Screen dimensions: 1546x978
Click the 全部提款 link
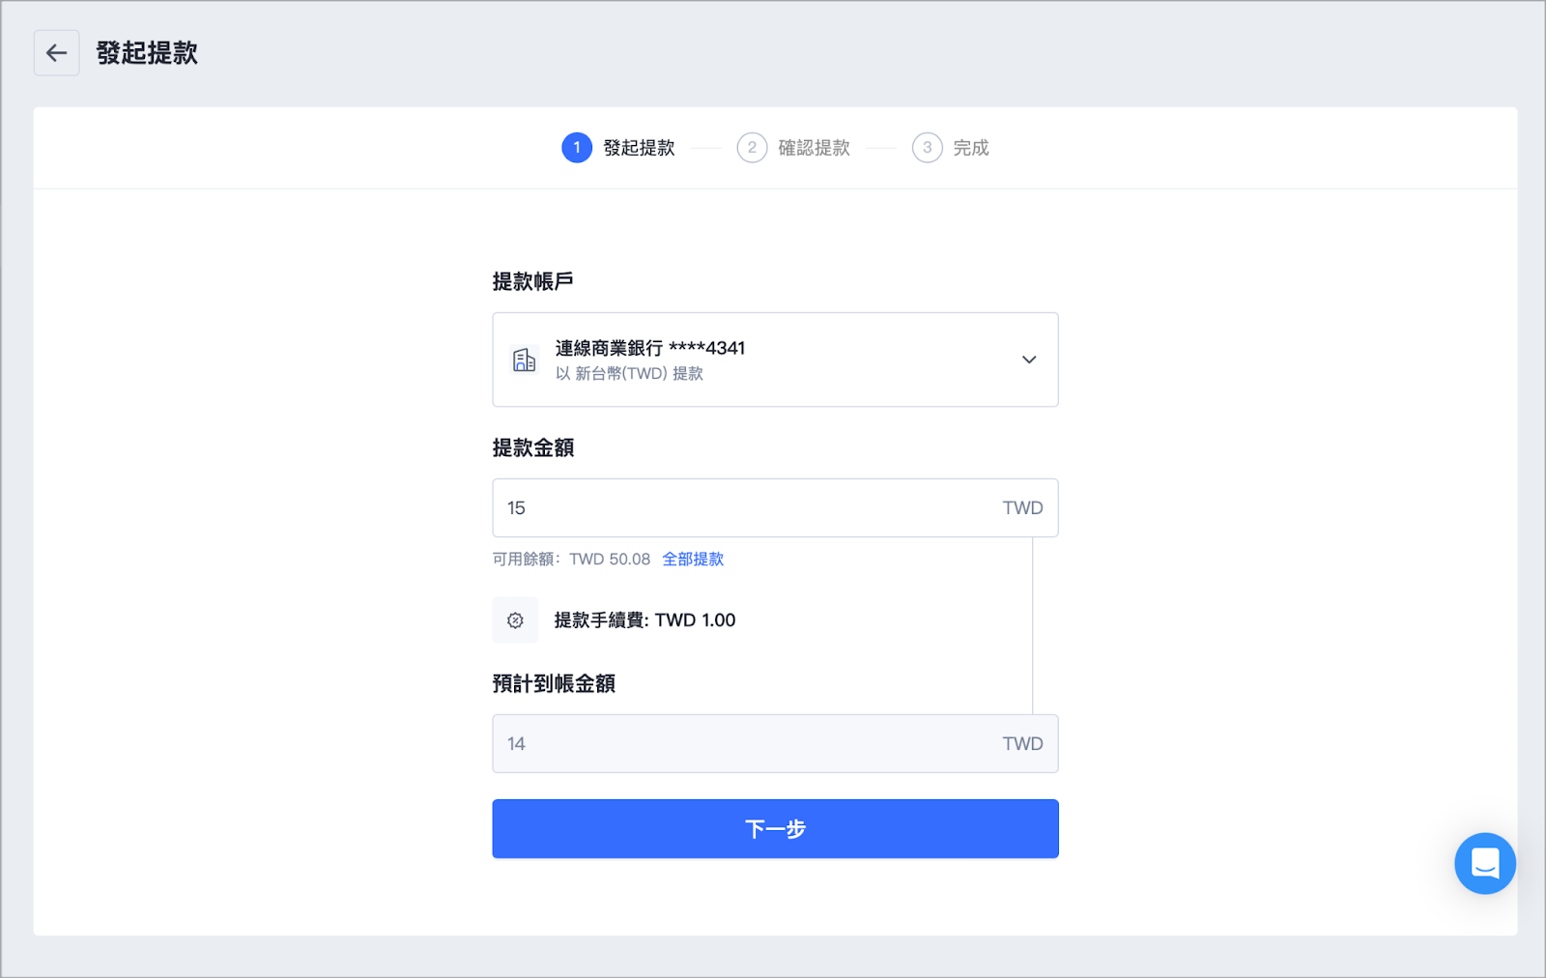coord(693,559)
